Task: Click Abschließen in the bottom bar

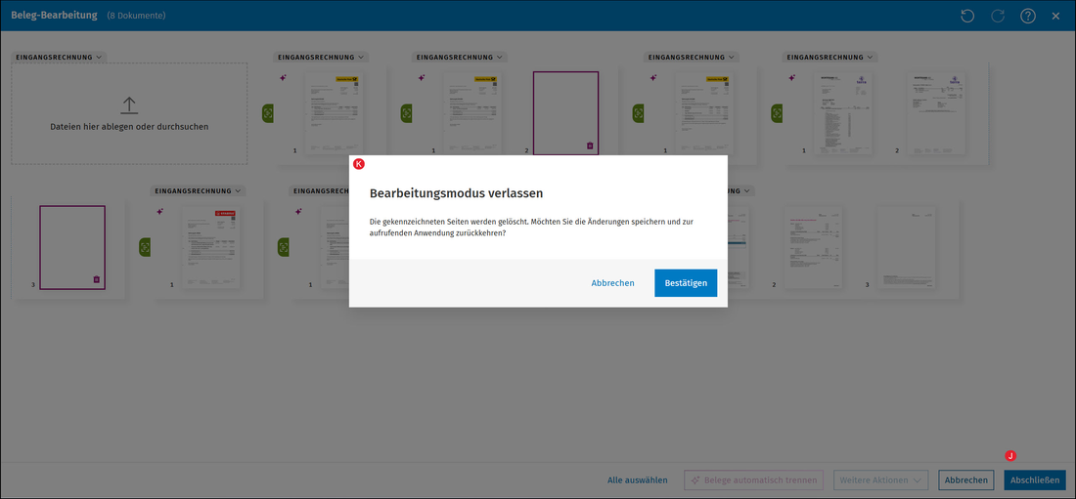Action: point(1035,479)
